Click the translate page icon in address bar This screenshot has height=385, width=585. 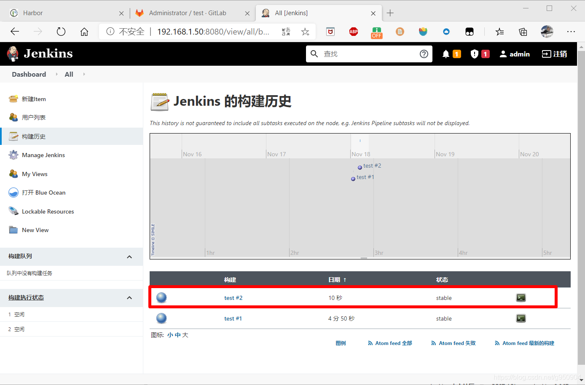pos(286,32)
